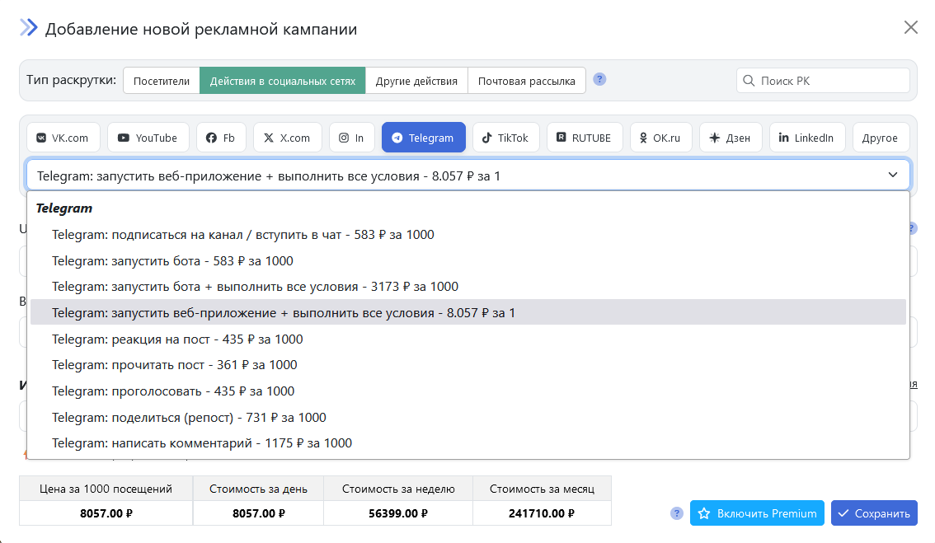
Task: Switch to the Посетители promotion type
Action: tap(162, 81)
